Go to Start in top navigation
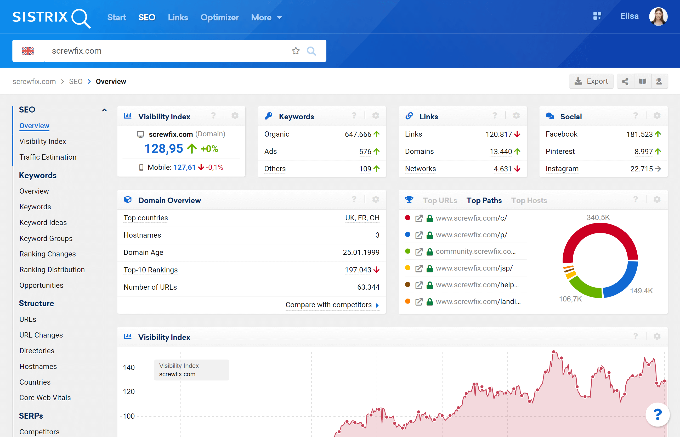680x437 pixels. pyautogui.click(x=117, y=18)
